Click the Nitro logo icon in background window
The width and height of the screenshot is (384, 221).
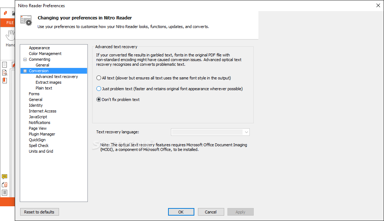5,13
